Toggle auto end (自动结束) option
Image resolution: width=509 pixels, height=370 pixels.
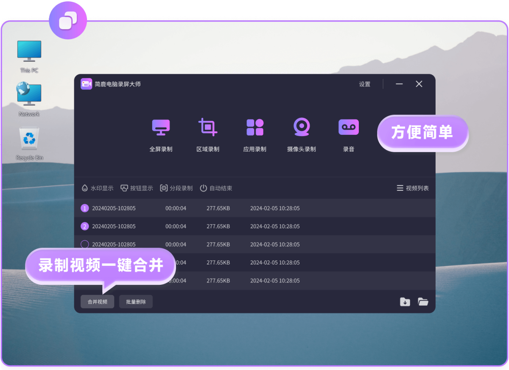tap(216, 188)
